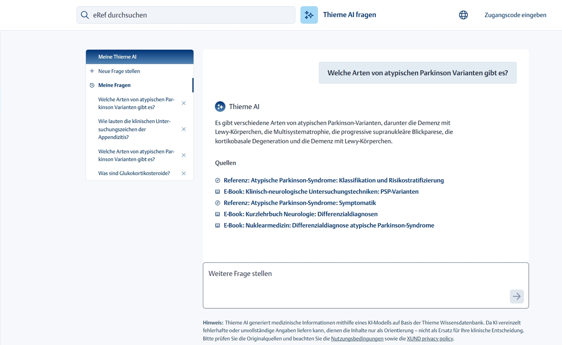Click the Quellen heading
This screenshot has height=345, width=562.
[226, 163]
